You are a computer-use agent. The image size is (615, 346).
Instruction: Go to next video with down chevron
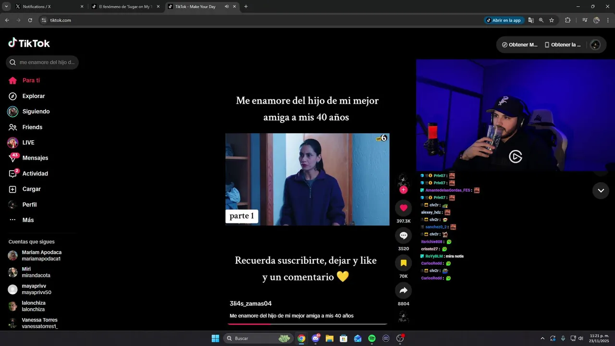coord(601,191)
